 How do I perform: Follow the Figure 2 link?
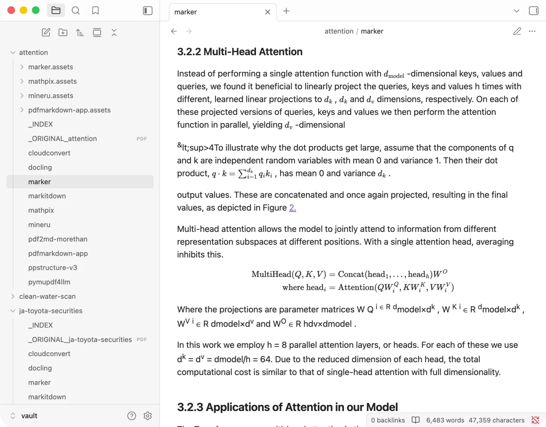[x=292, y=208]
